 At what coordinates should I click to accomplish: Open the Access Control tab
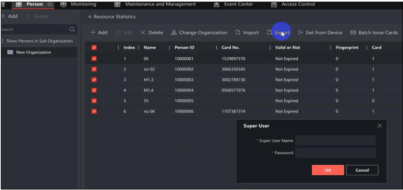[x=298, y=4]
